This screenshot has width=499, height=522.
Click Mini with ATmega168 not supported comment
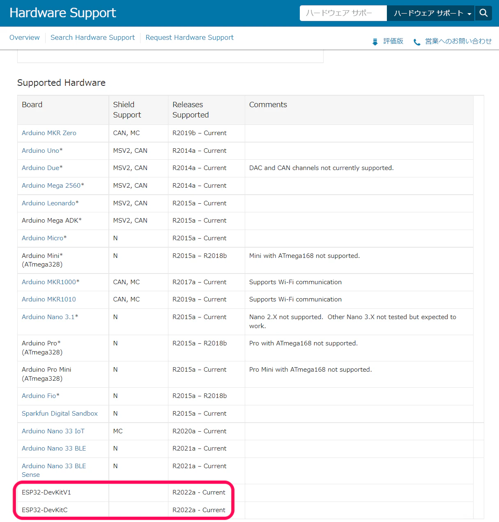[304, 256]
